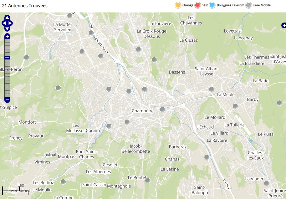Click the zoom slider handle
This screenshot has height=199, width=286.
pyautogui.click(x=7, y=58)
